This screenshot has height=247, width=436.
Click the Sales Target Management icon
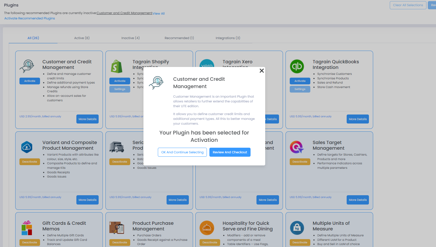click(x=297, y=147)
